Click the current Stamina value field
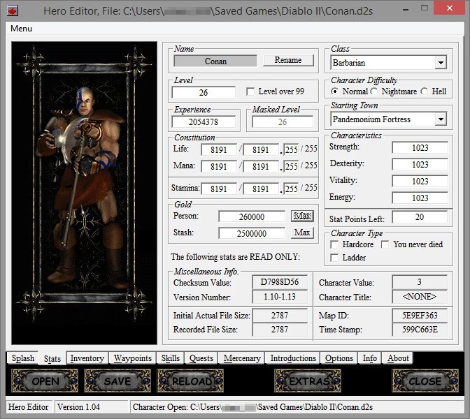Image resolution: width=470 pixels, height=419 pixels. 219,189
